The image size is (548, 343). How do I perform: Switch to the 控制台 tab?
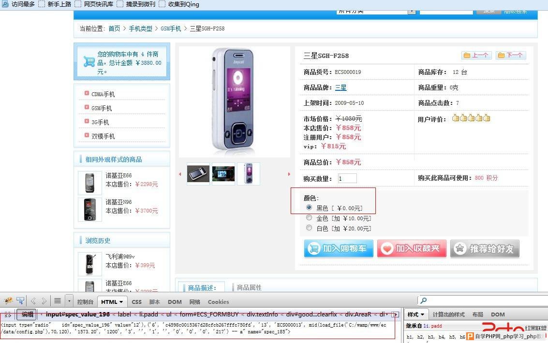click(x=85, y=302)
